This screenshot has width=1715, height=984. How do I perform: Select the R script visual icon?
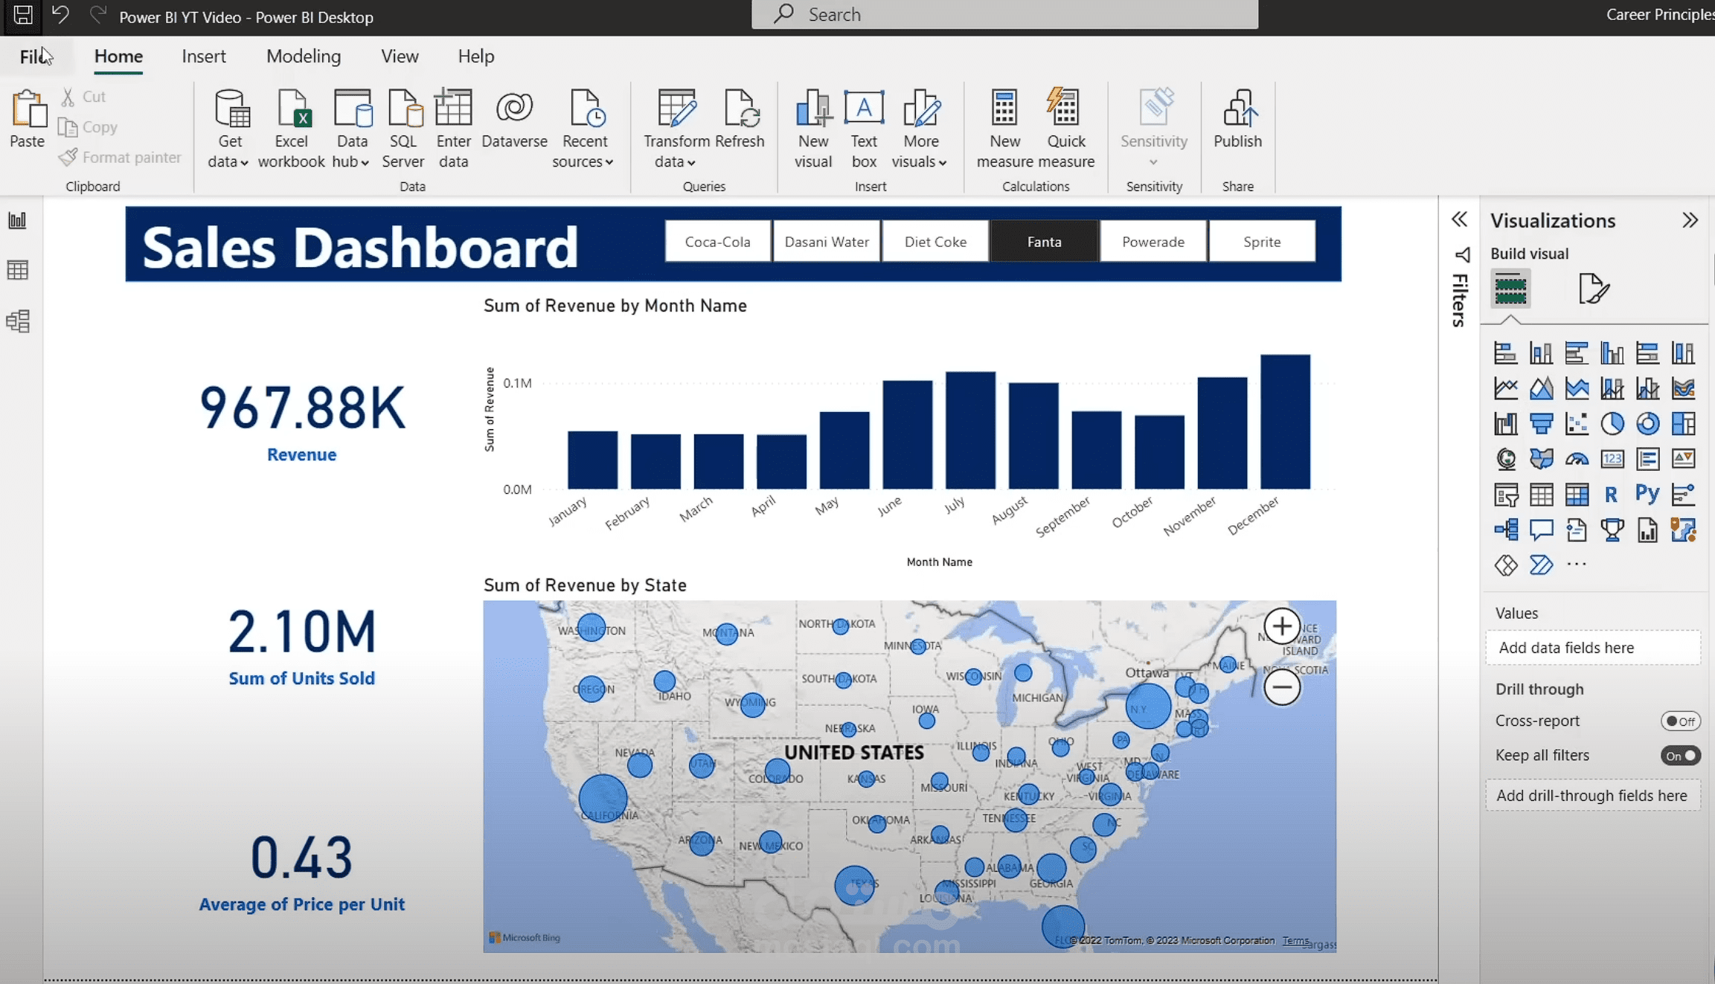(1612, 495)
